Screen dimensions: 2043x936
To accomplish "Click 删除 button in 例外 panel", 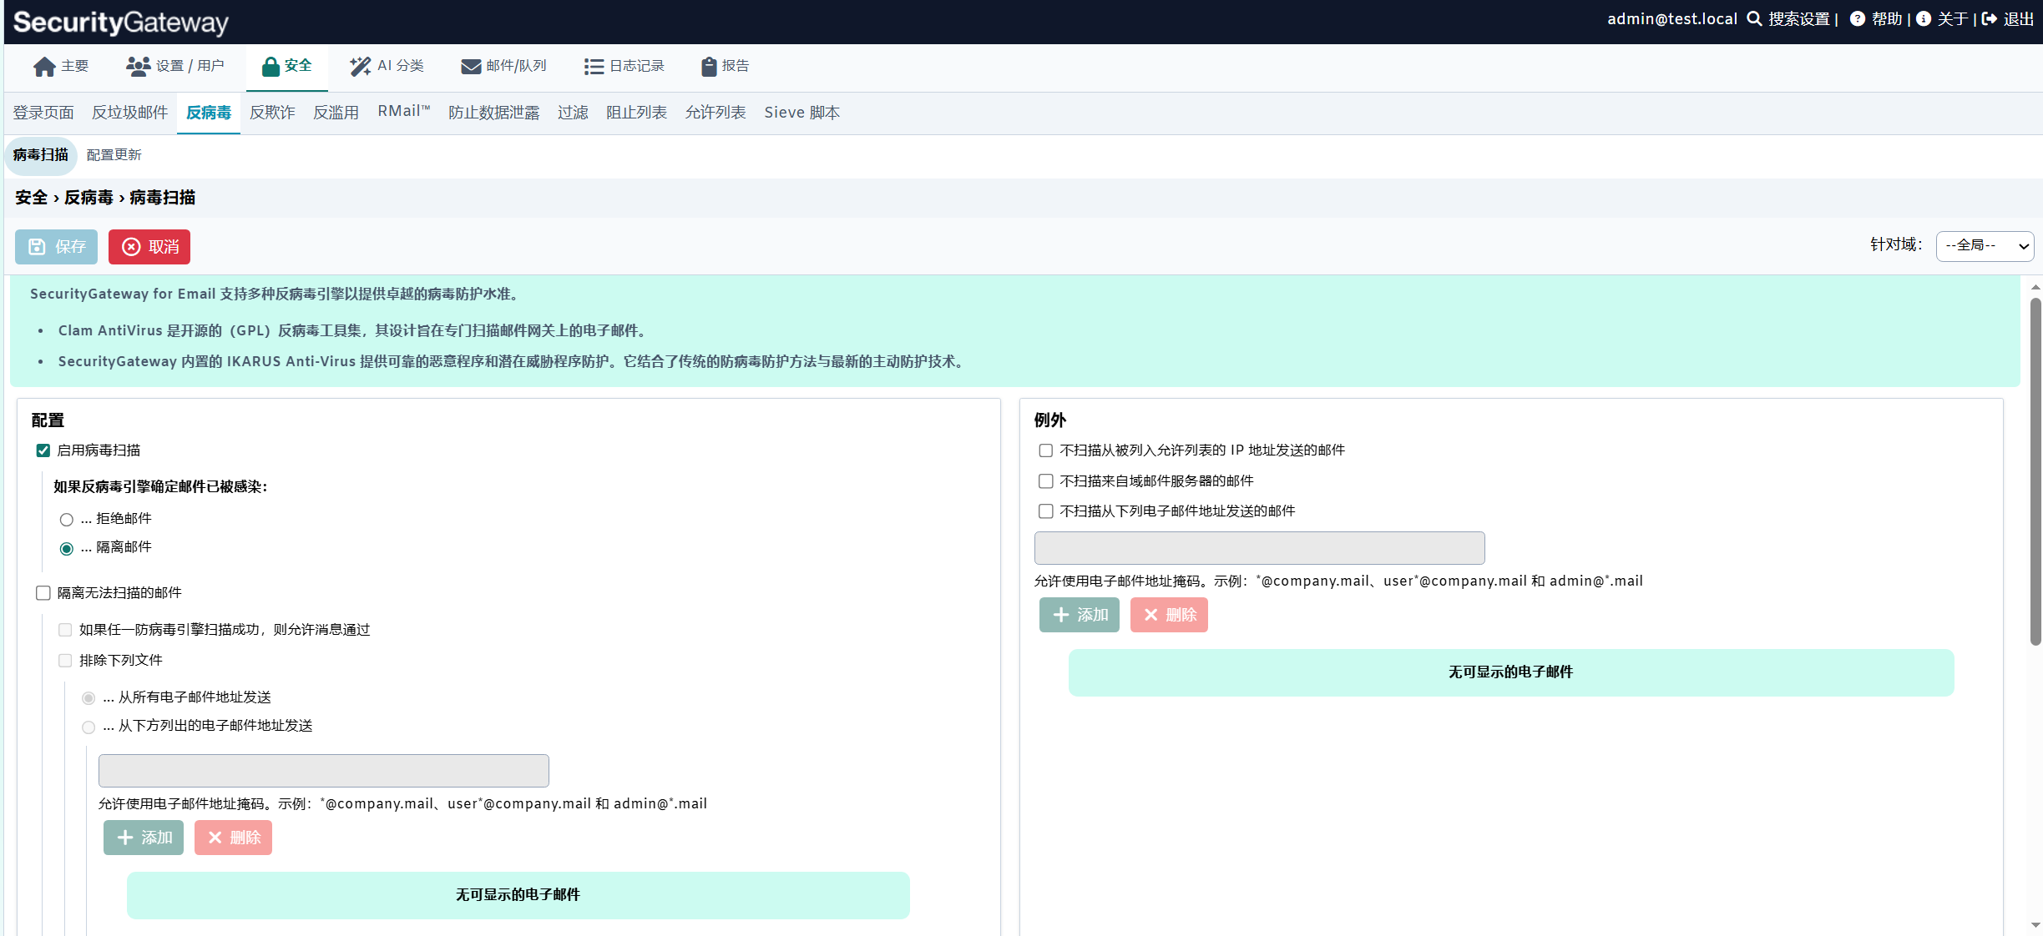I will pyautogui.click(x=1169, y=615).
